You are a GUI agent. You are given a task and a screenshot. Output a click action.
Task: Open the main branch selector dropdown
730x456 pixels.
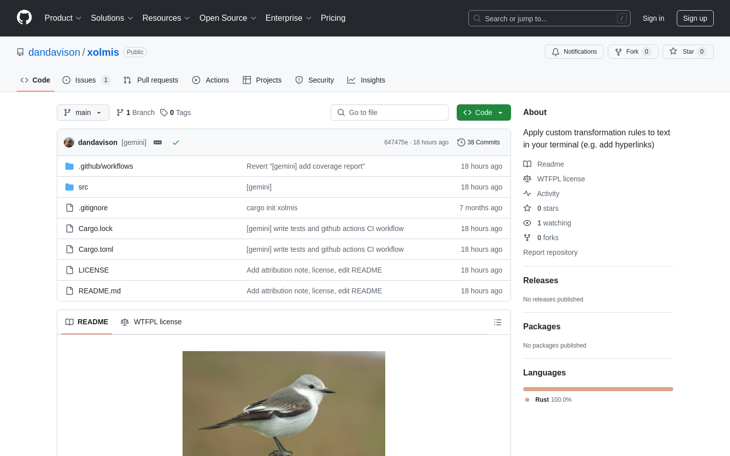83,112
